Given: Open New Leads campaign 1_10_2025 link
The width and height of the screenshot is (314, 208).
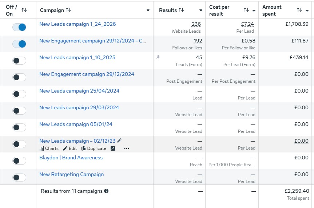Looking at the screenshot, I should coord(77,58).
